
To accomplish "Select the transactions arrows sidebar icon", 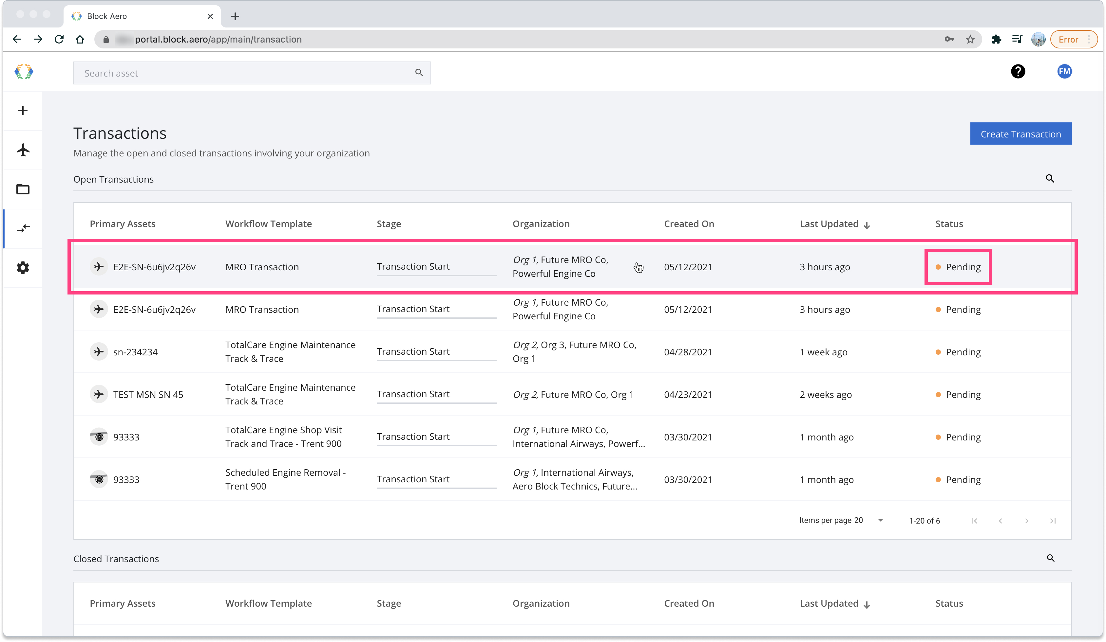I will pyautogui.click(x=23, y=228).
